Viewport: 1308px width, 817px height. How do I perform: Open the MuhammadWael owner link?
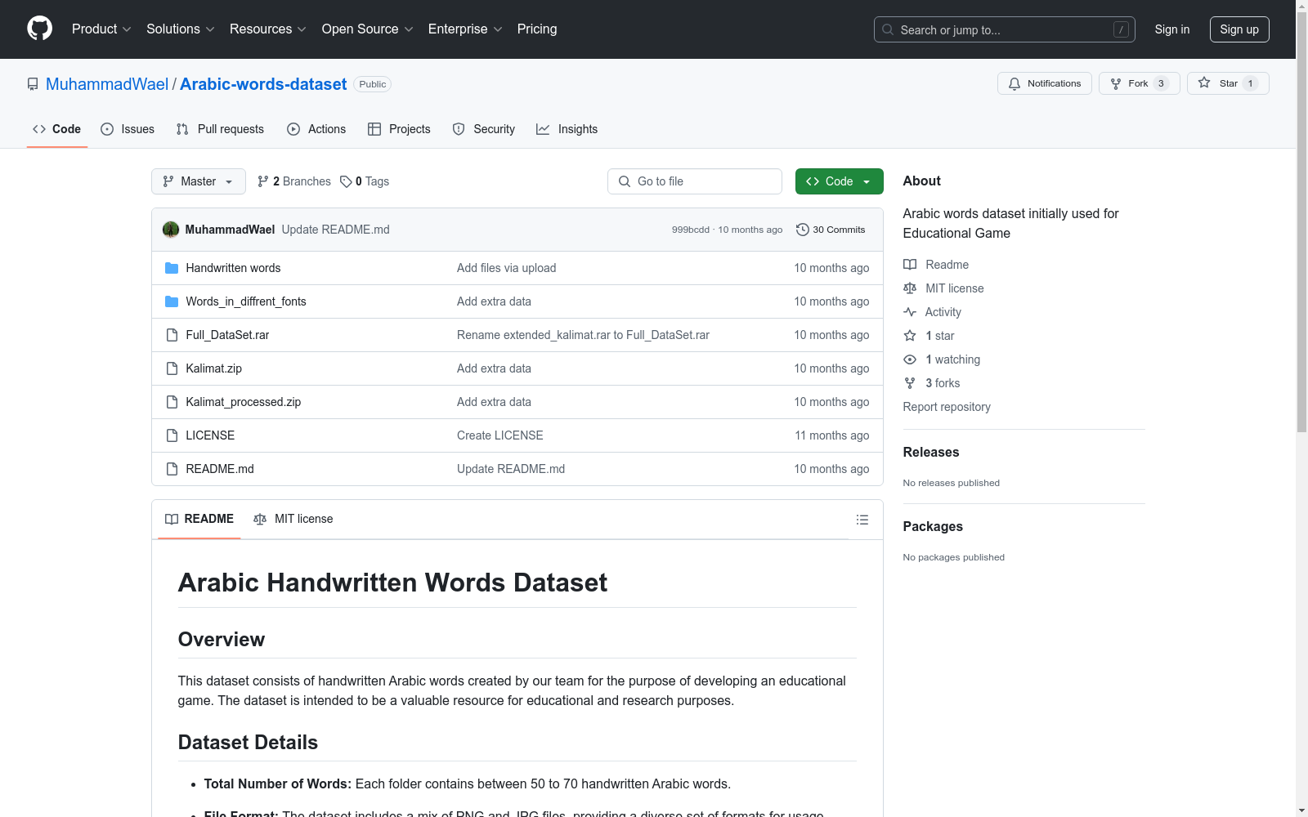(x=107, y=84)
